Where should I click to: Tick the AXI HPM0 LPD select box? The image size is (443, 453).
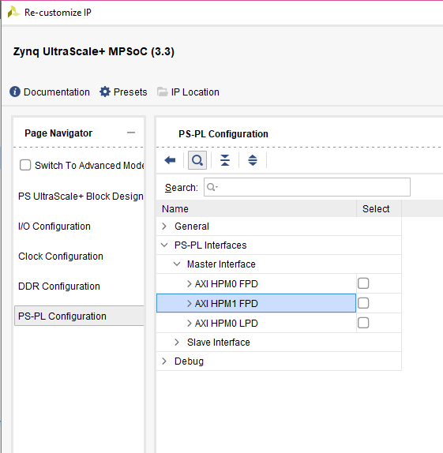tap(363, 323)
